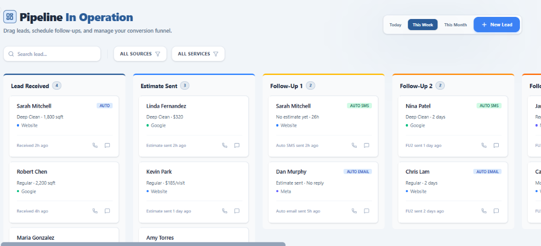
Task: Select the This Week tab
Action: point(423,25)
